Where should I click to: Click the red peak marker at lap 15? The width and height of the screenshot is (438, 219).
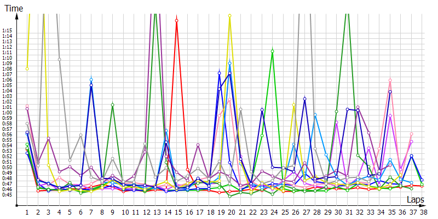[x=177, y=21]
